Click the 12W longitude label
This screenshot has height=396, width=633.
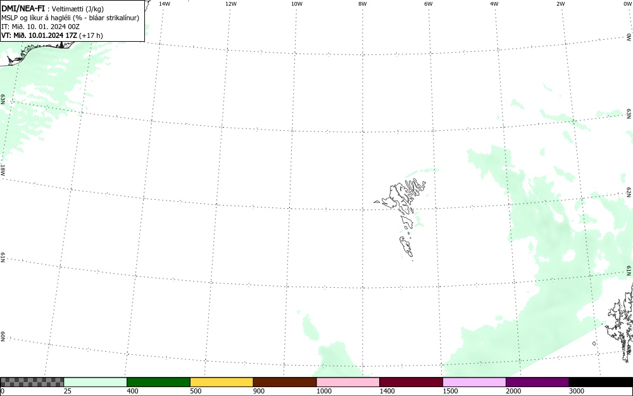[x=231, y=4]
